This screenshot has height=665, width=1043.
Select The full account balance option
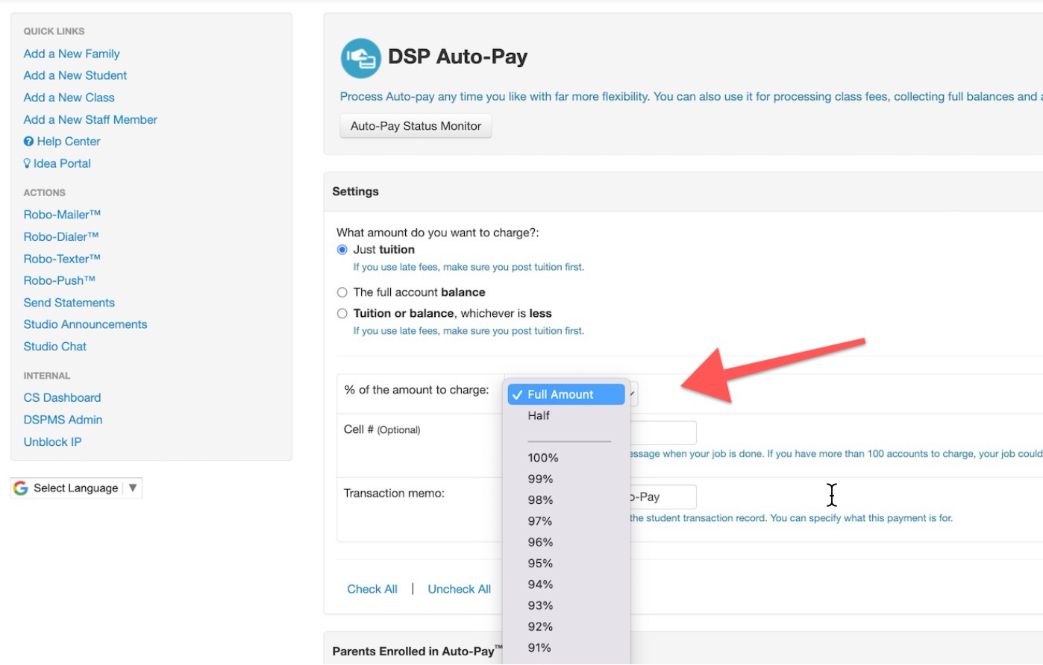(342, 292)
